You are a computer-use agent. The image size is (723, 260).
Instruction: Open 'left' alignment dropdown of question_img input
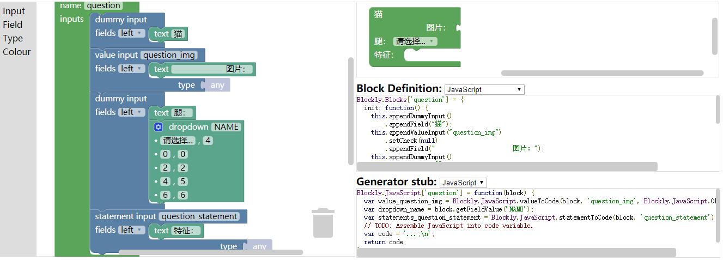[x=132, y=69]
